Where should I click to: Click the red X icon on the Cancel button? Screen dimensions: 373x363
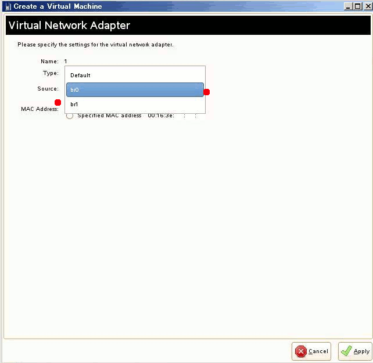pyautogui.click(x=301, y=351)
